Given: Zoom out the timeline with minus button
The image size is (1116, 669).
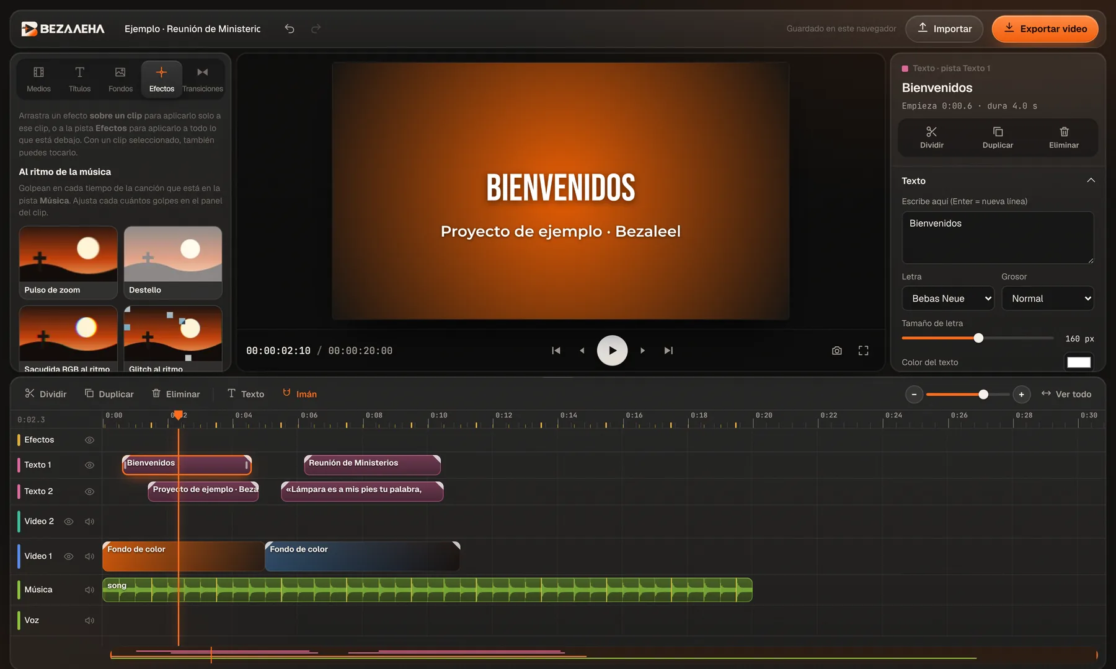Looking at the screenshot, I should 914,395.
